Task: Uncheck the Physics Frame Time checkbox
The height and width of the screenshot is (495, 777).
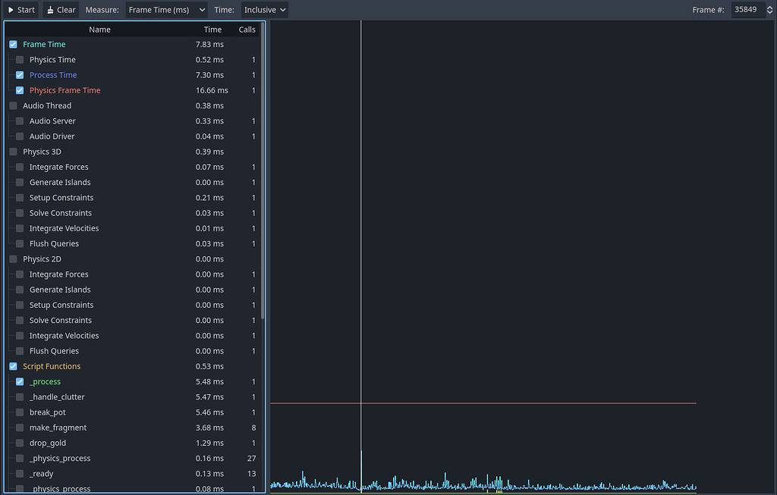Action: tap(20, 90)
